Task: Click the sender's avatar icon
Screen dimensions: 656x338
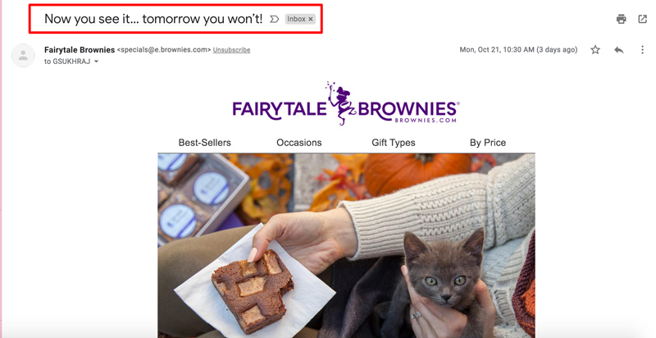Action: pyautogui.click(x=23, y=55)
